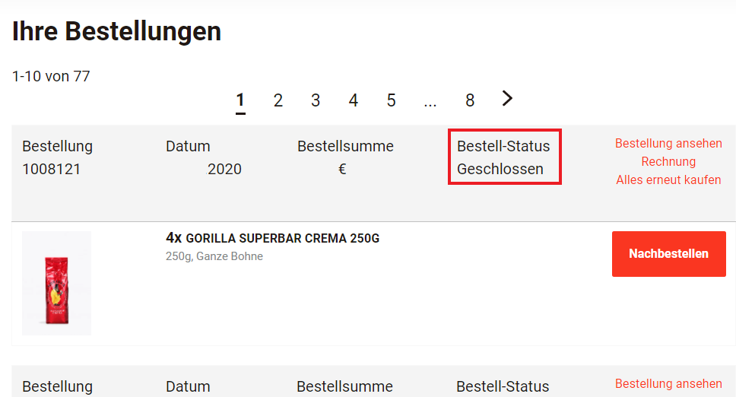Open Rechnung link for order 1008121
Image resolution: width=736 pixels, height=397 pixels.
[668, 161]
